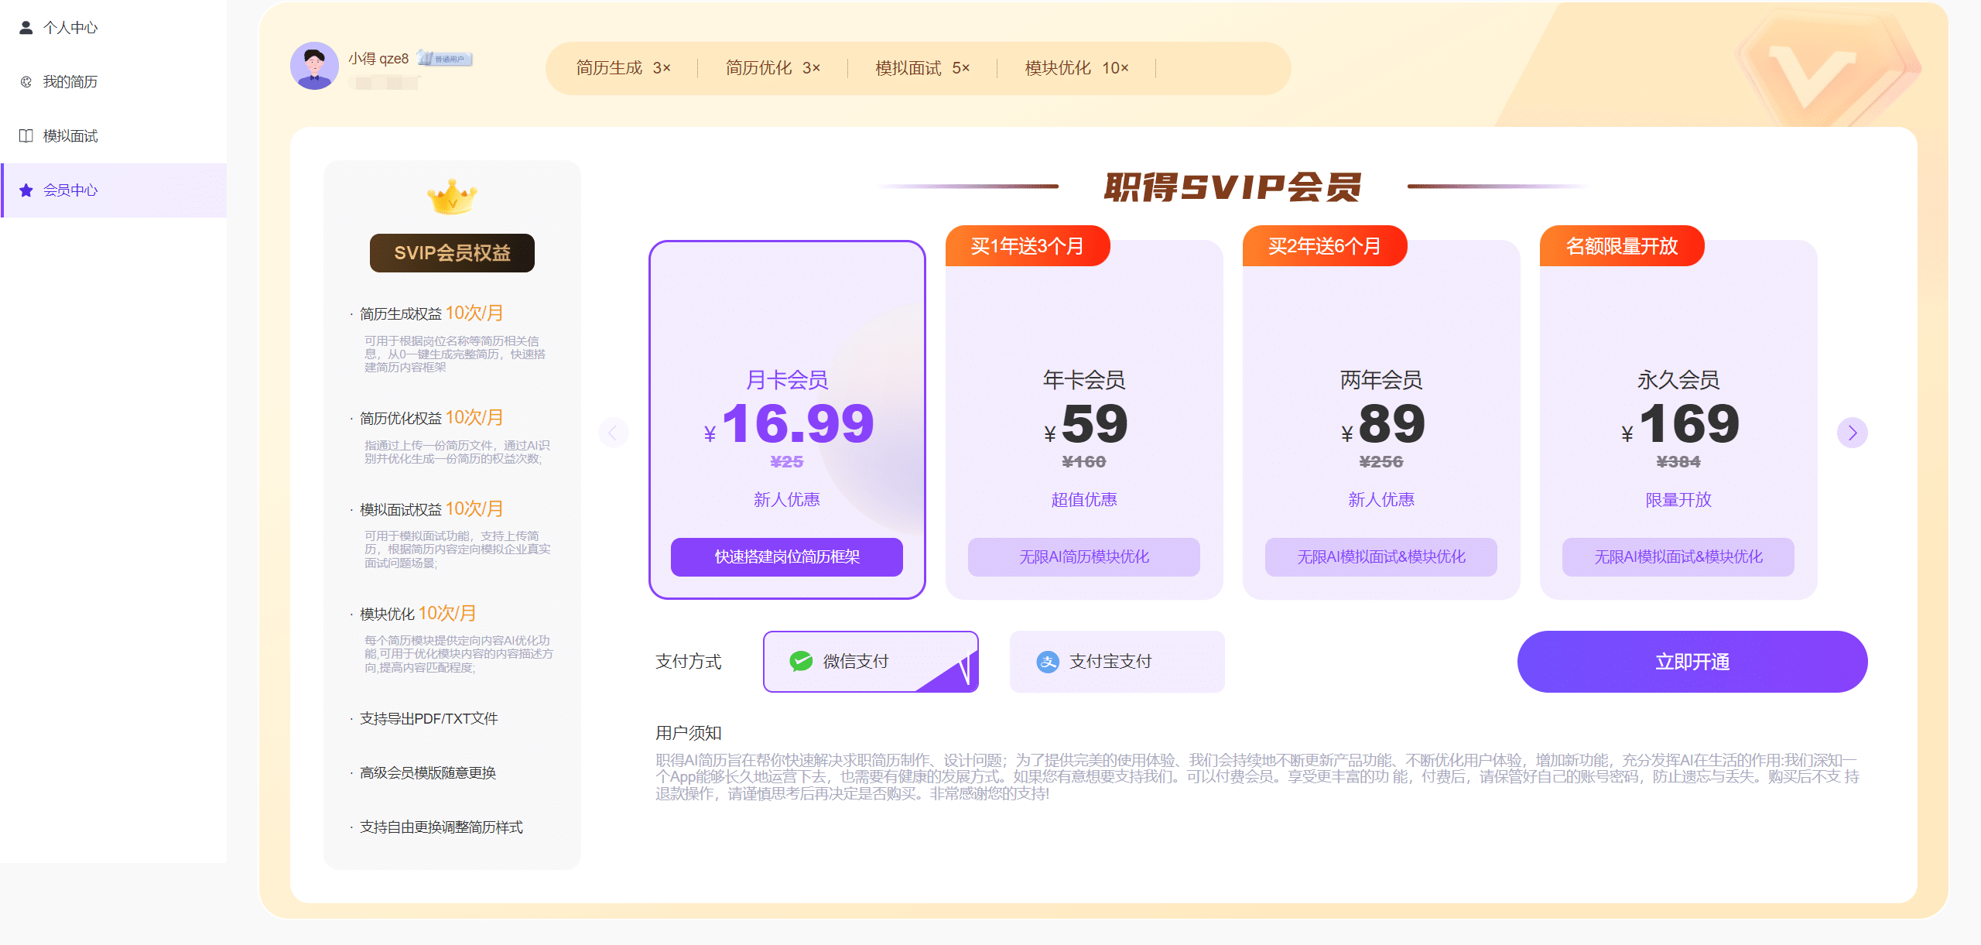
Task: Switch payment to 支付宝支付
Action: tap(1117, 661)
